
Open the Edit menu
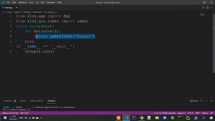tap(14, 2)
